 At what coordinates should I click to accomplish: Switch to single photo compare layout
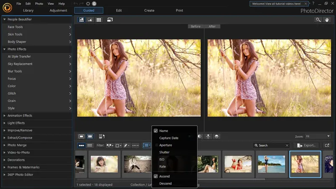click(x=81, y=136)
